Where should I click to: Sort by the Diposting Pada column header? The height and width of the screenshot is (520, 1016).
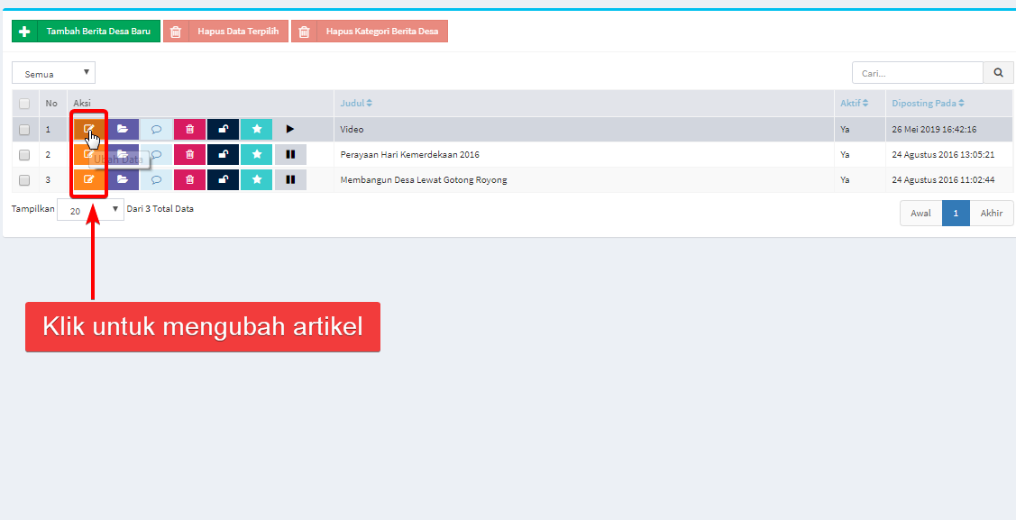point(928,103)
